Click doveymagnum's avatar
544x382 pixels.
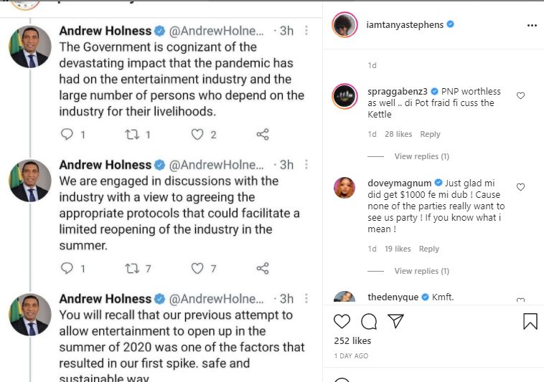344,188
